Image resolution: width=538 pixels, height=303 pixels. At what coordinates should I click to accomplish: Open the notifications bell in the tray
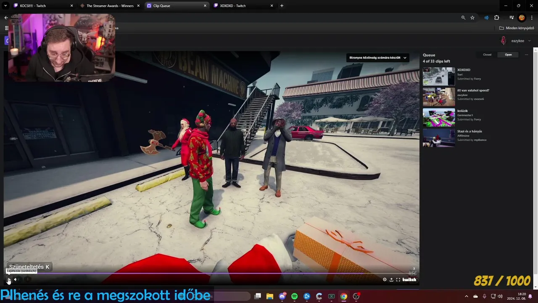[530, 296]
